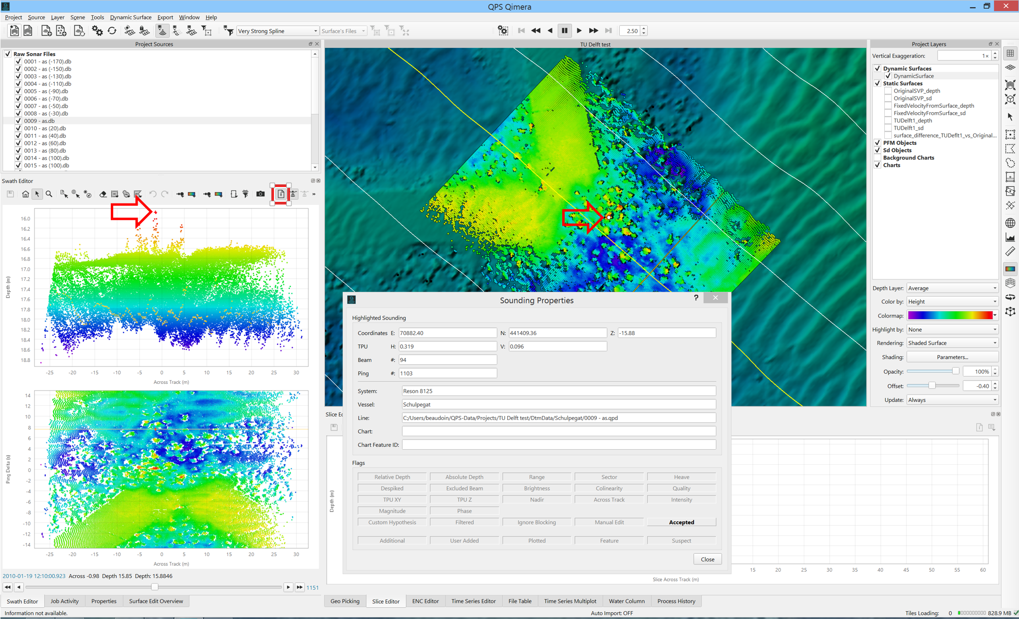Click the pause playback button in top toolbar

click(x=565, y=31)
